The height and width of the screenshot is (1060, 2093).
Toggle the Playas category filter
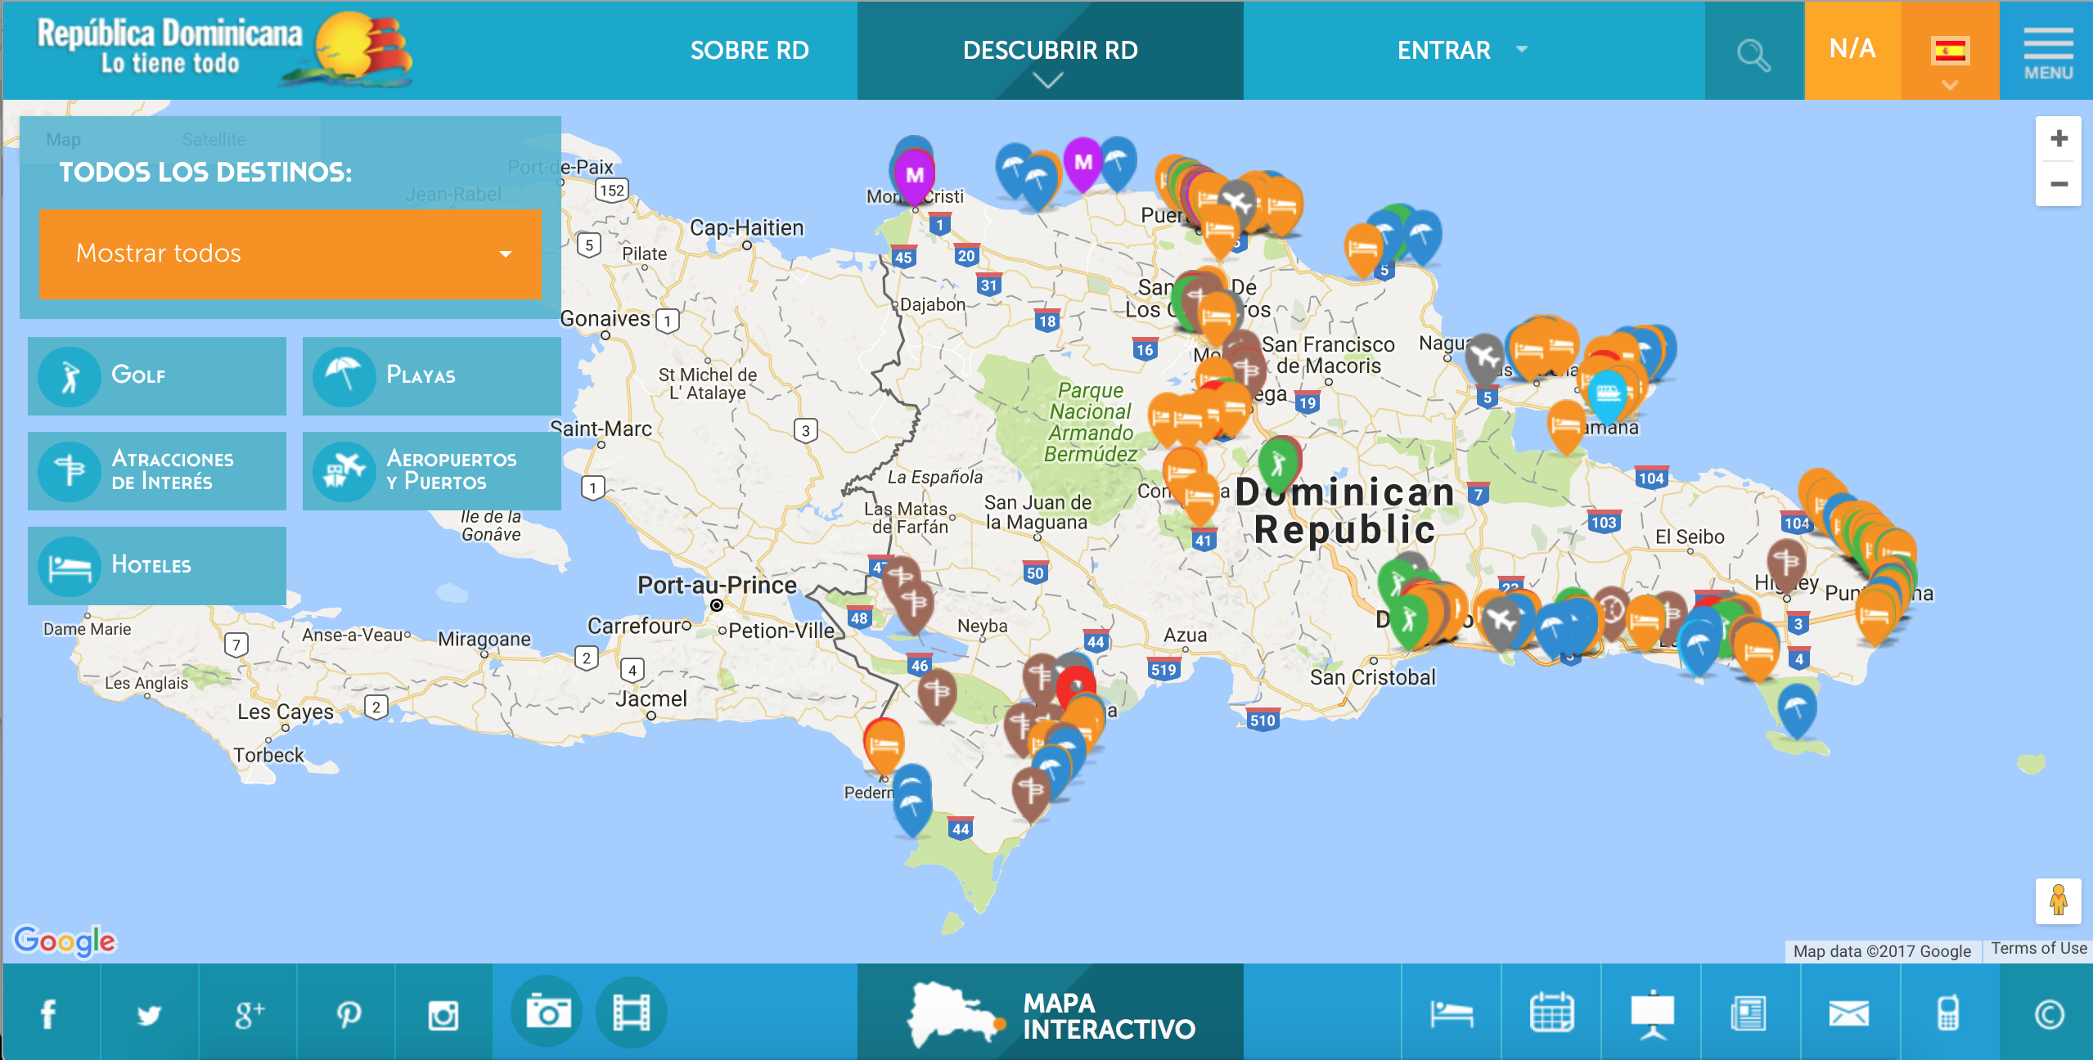pyautogui.click(x=432, y=375)
